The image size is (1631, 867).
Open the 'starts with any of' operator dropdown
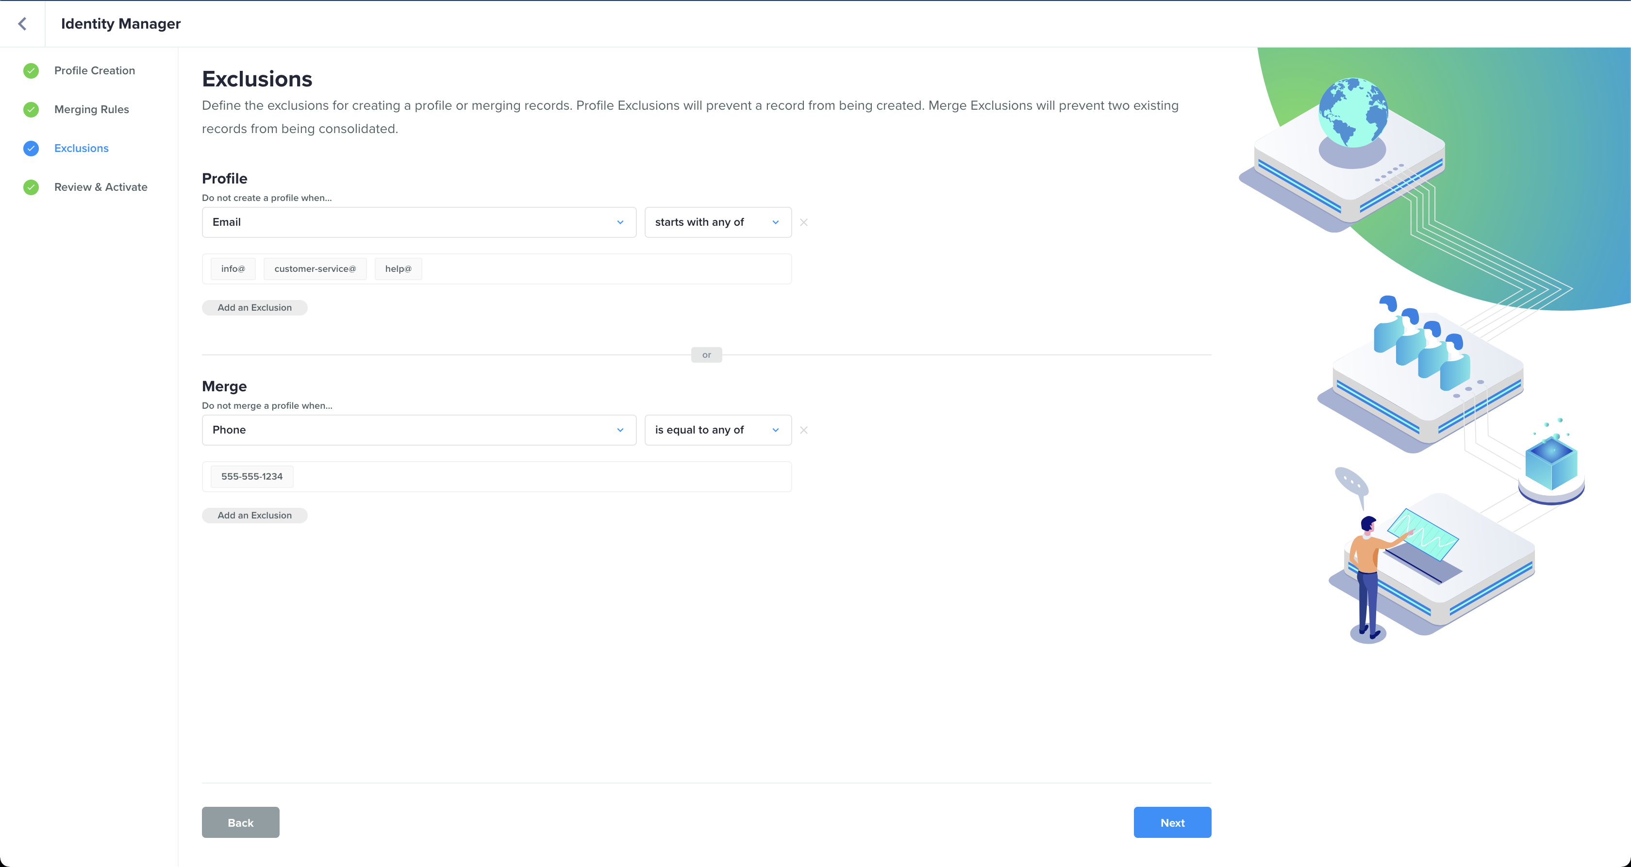pos(717,222)
